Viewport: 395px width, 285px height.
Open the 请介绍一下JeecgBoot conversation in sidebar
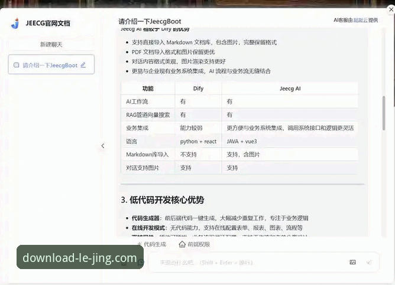[x=51, y=64]
